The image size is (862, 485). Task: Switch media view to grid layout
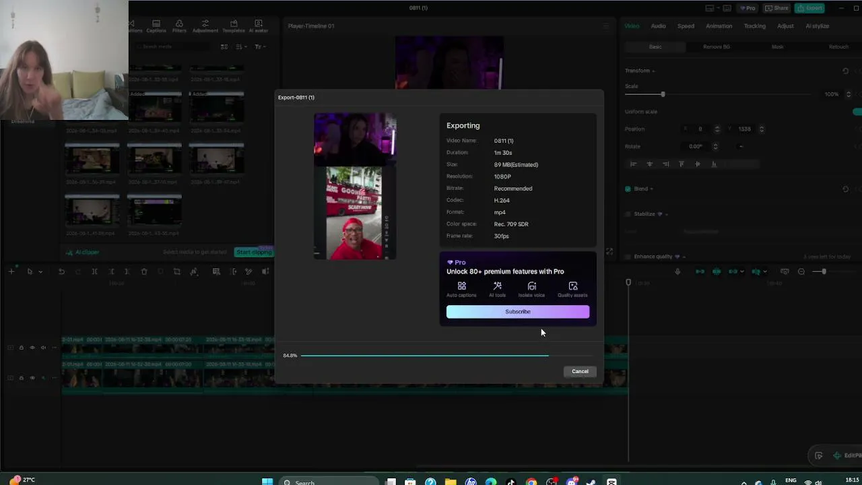[x=224, y=46]
